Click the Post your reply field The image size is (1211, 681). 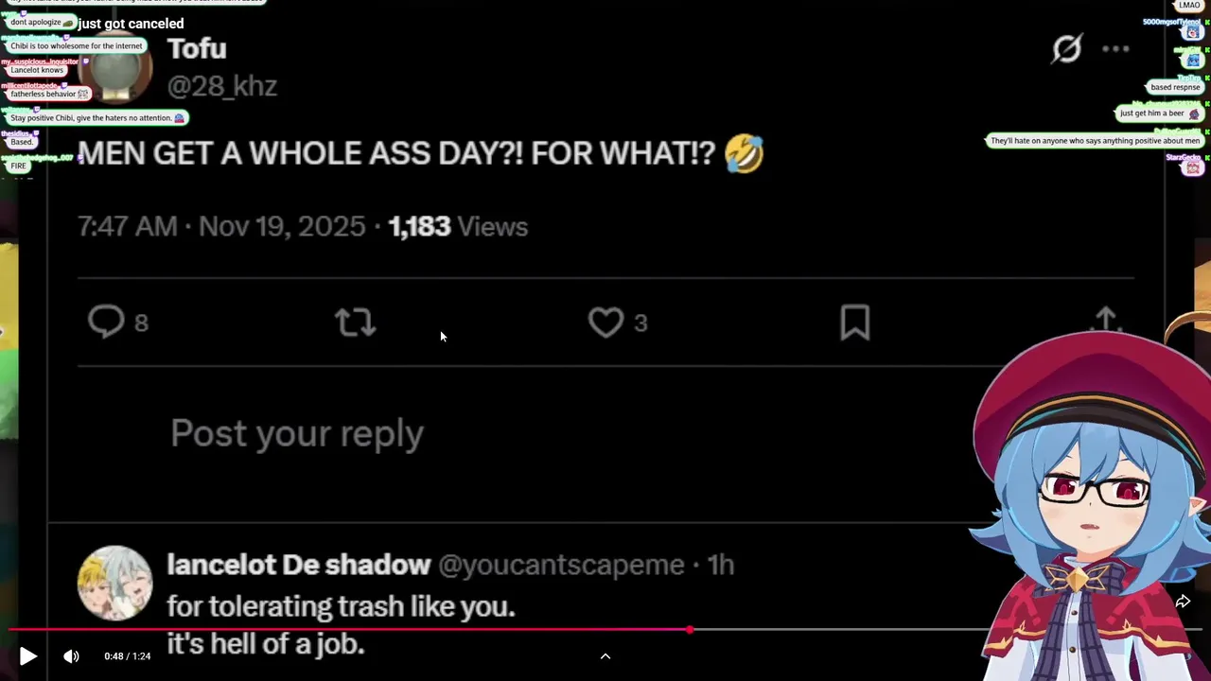297,433
